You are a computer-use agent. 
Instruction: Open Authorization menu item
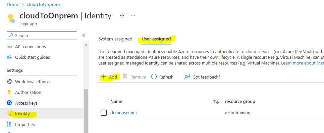[x=28, y=92]
